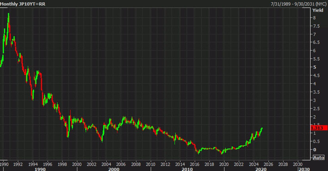The image size is (328, 171).
Task: Select year 2024 on the time axis
Action: click(x=253, y=164)
